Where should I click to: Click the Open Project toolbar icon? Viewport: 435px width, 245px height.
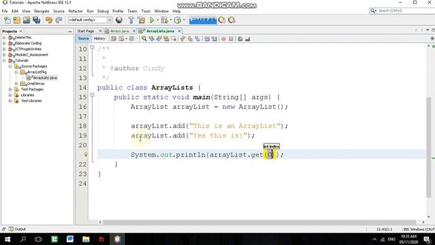coord(27,20)
